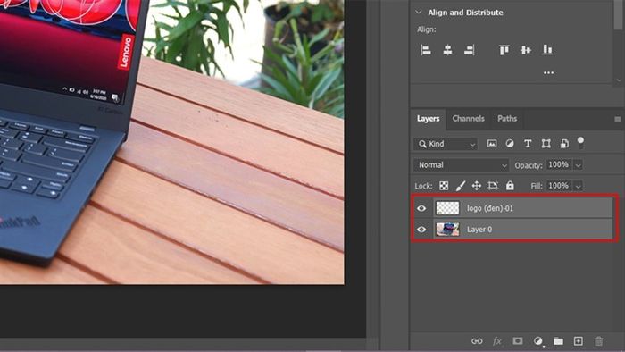Viewport: 625px width, 352px height.
Task: Click the lock all padlock icon
Action: (510, 185)
